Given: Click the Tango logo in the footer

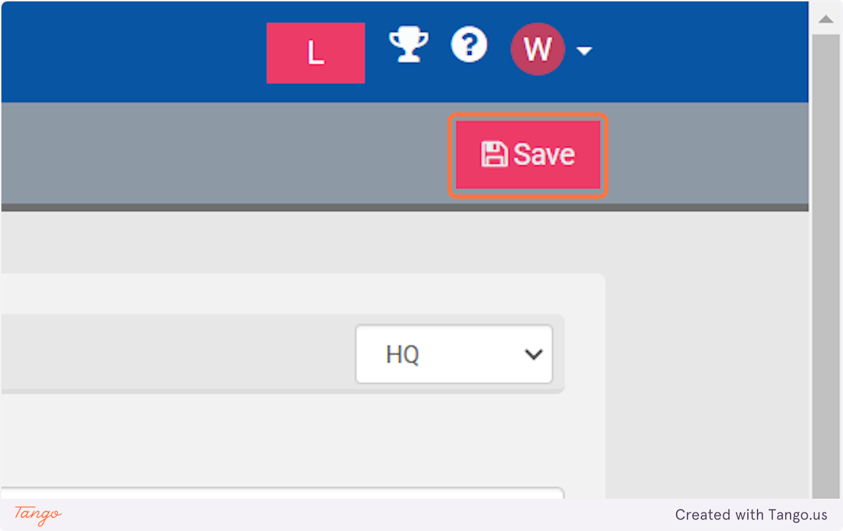Looking at the screenshot, I should (38, 514).
